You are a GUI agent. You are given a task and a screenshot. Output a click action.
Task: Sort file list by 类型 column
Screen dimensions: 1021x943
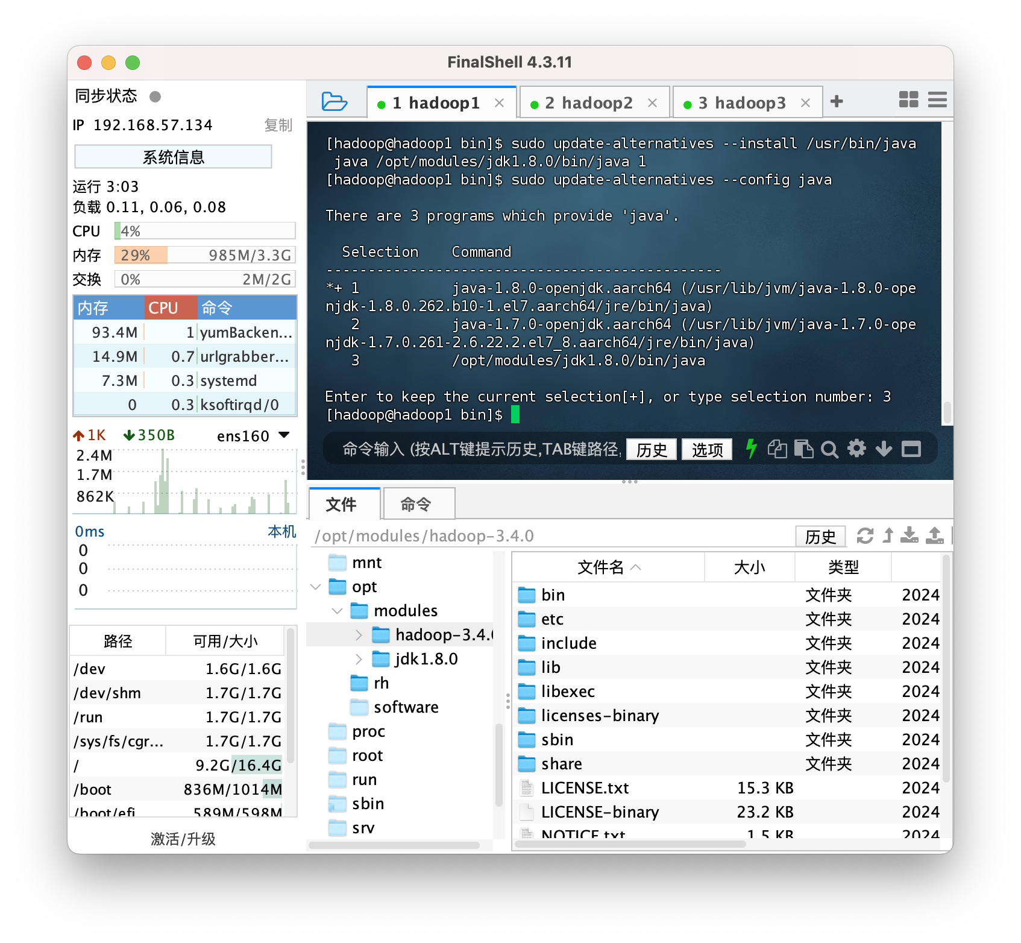click(843, 567)
